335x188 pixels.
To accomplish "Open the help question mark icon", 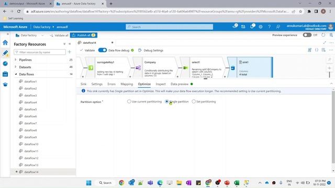I will [269, 27].
